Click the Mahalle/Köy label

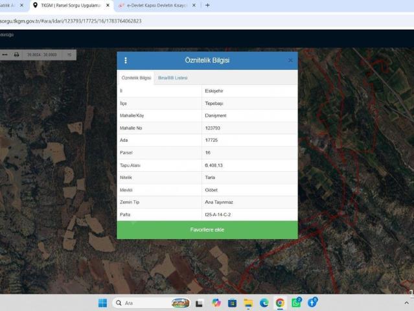tap(132, 115)
